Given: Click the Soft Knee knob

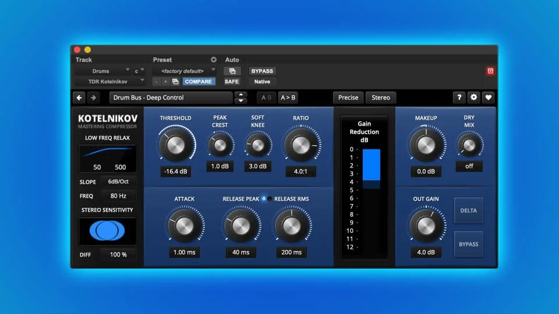Looking at the screenshot, I should coord(258,145).
